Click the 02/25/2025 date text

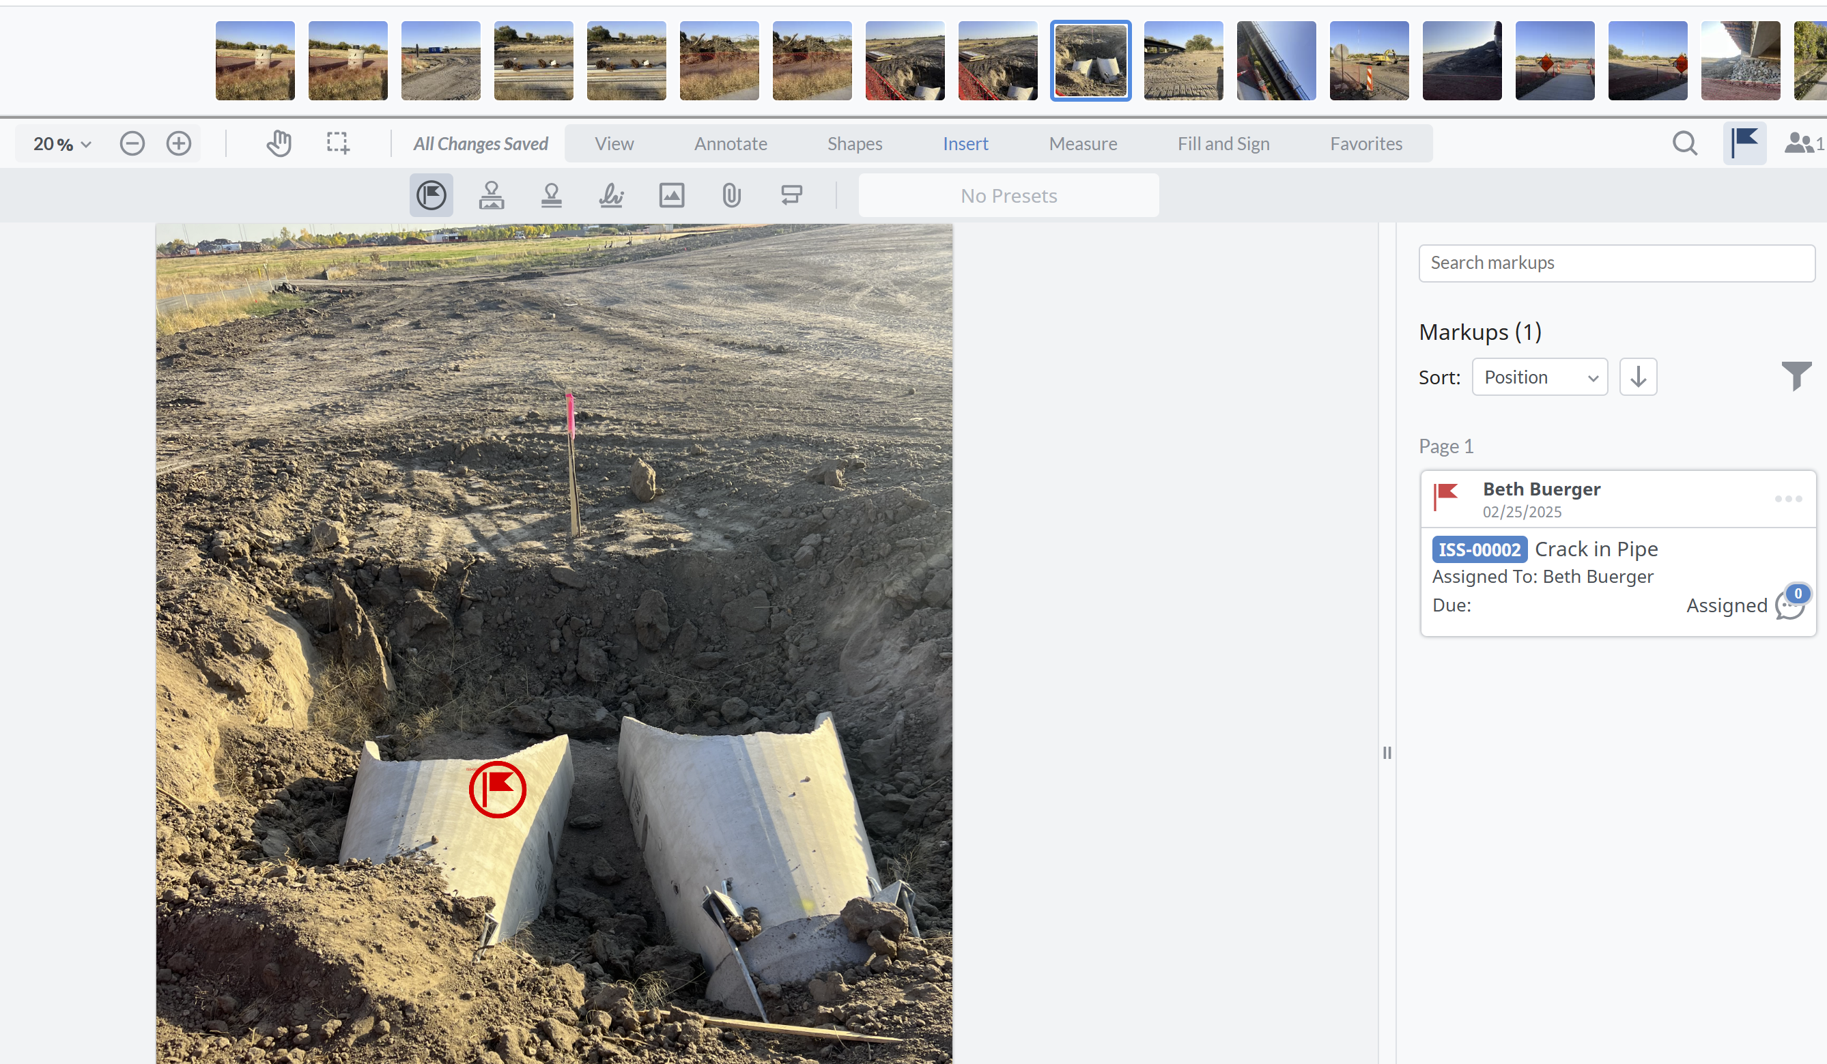coord(1522,513)
